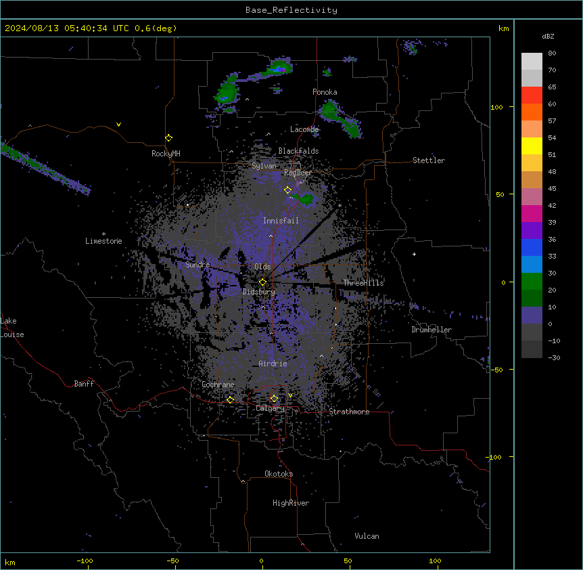
Task: Click the Ponoka town label
Action: [325, 92]
